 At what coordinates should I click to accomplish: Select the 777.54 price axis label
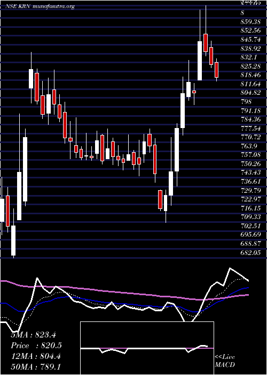[250, 128]
